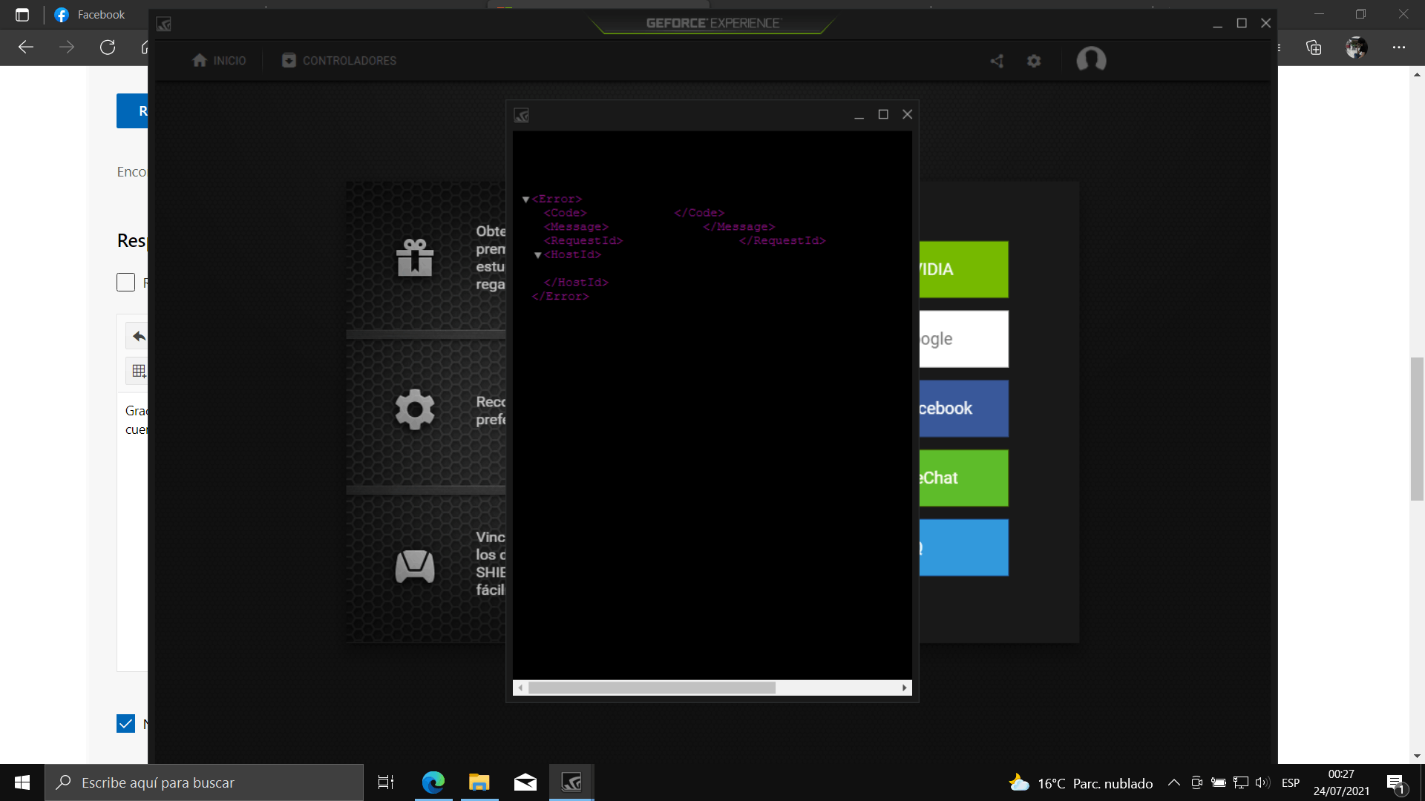Collapse the Error XML node

click(525, 200)
